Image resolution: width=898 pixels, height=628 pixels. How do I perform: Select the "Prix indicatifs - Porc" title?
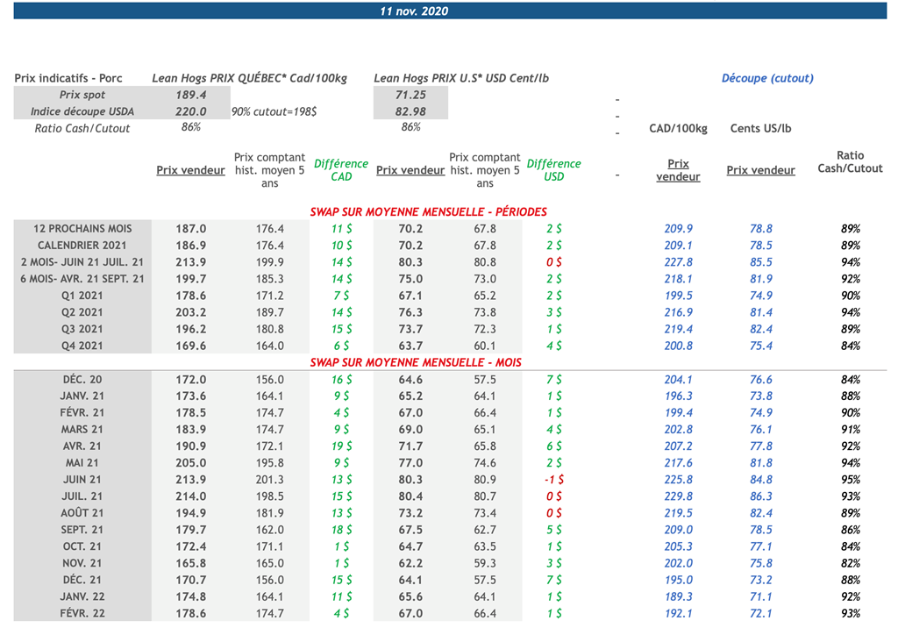[68, 78]
